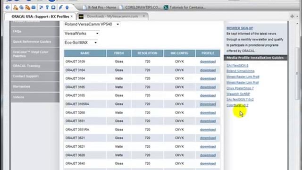Download the ORAJET 3551RA profile
The height and width of the screenshot is (170, 302).
pos(208,130)
